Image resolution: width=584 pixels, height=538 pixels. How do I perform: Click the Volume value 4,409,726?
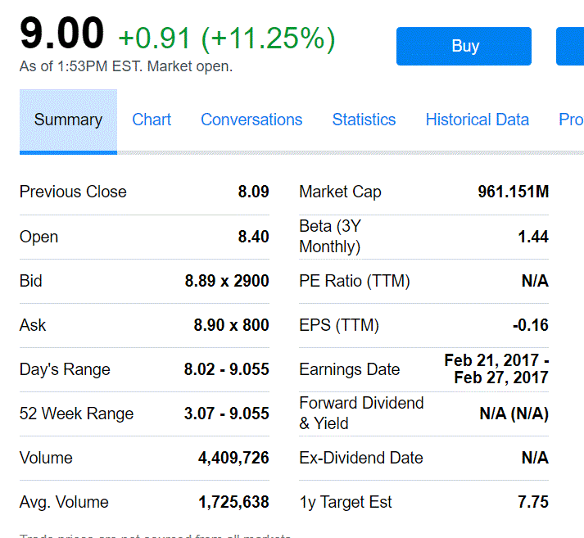point(233,458)
